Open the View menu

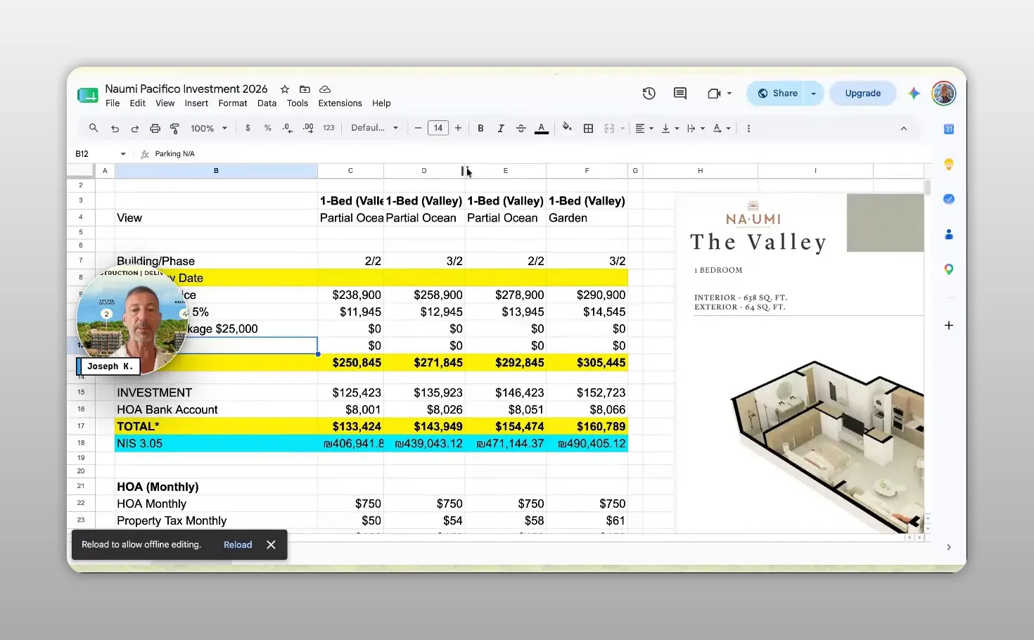165,103
